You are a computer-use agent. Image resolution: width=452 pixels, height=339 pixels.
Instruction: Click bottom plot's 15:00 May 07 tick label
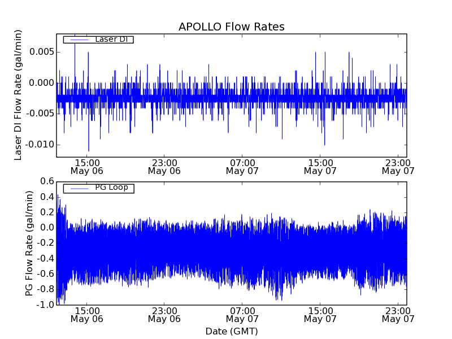point(320,315)
